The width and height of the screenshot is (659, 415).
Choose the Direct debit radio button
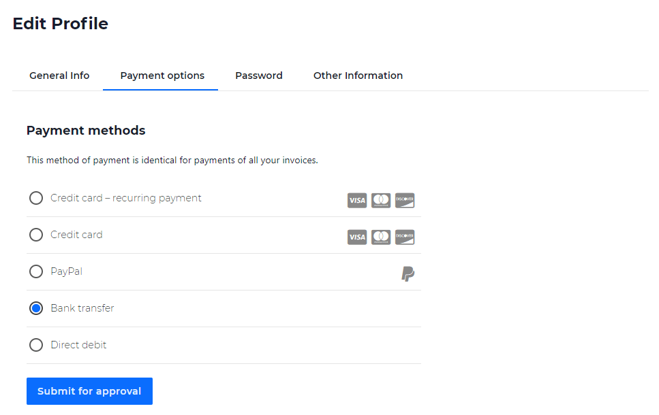tap(36, 345)
